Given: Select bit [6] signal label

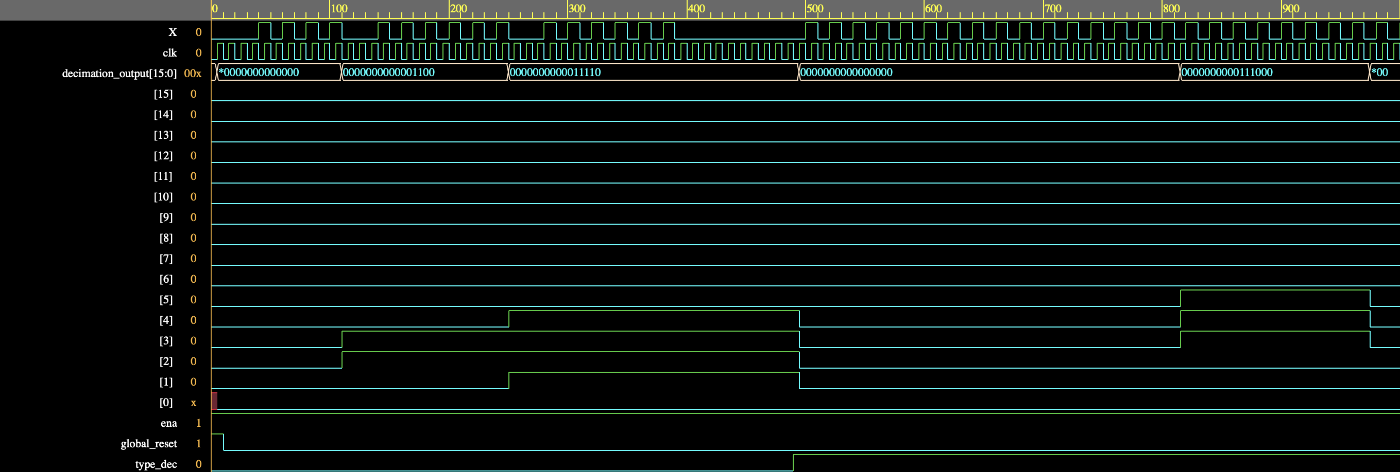Looking at the screenshot, I should coord(166,279).
